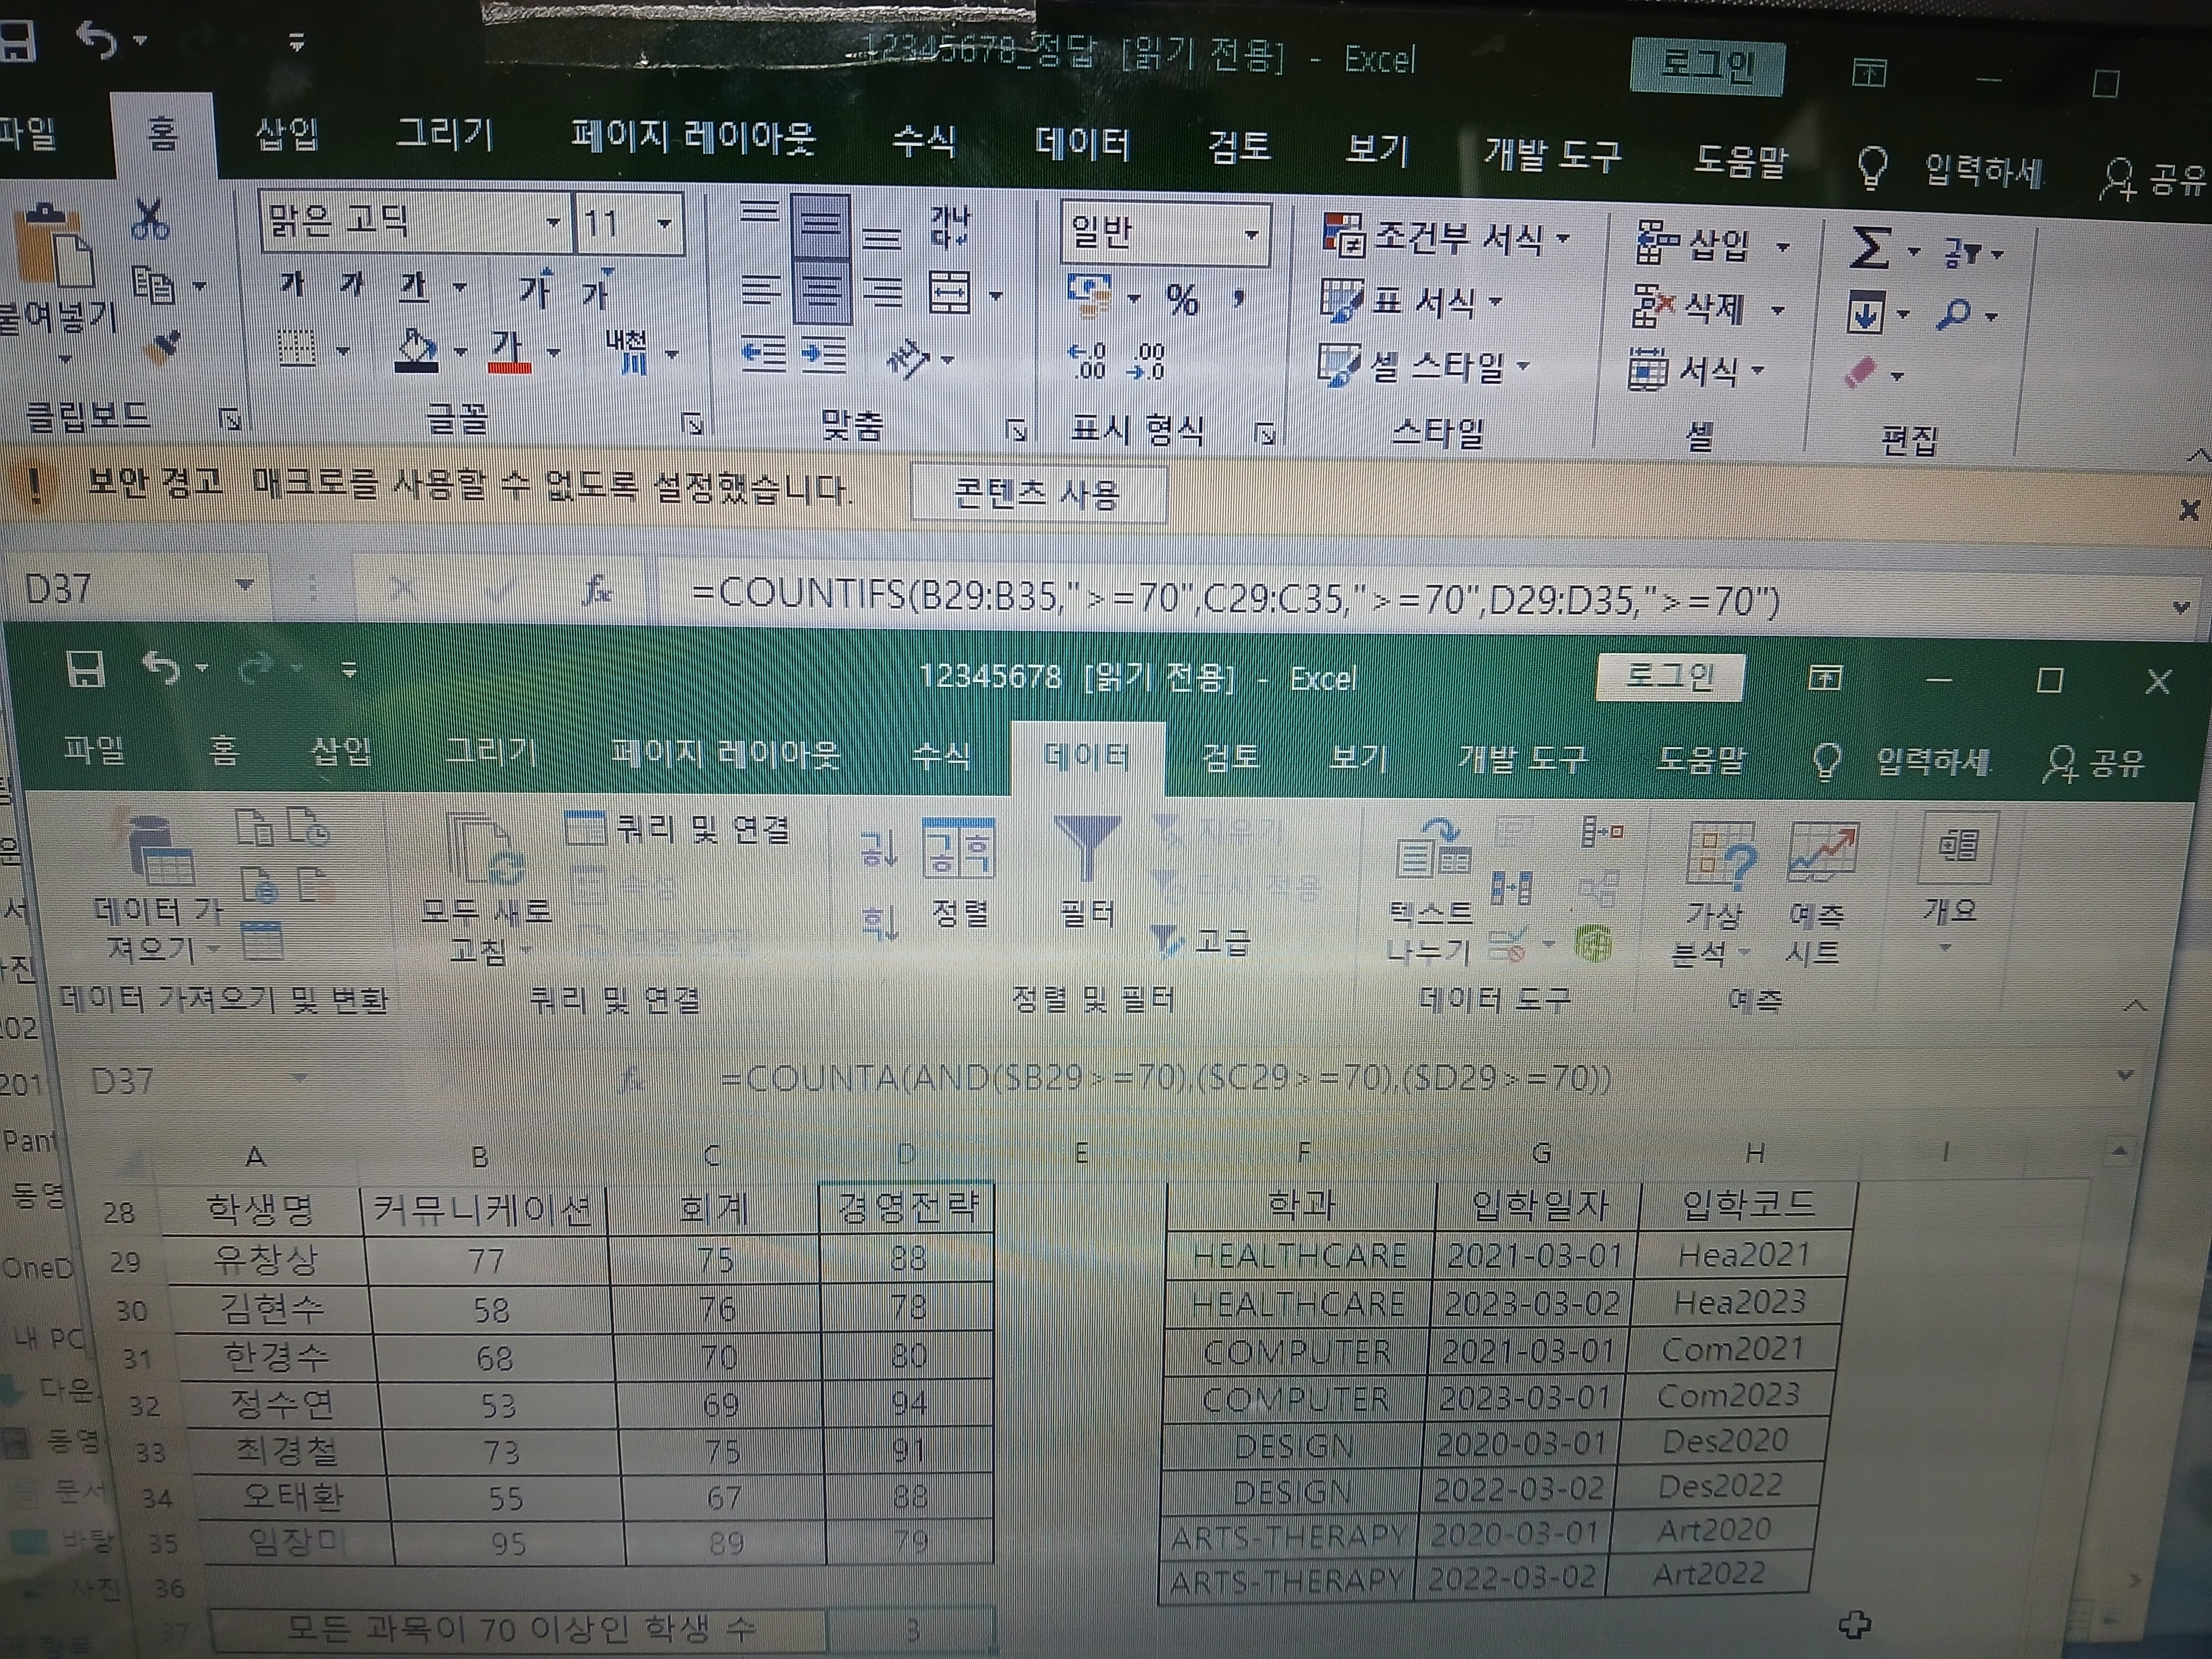Click the Sort (정렬) icon
2212x1659 pixels.
pos(958,849)
